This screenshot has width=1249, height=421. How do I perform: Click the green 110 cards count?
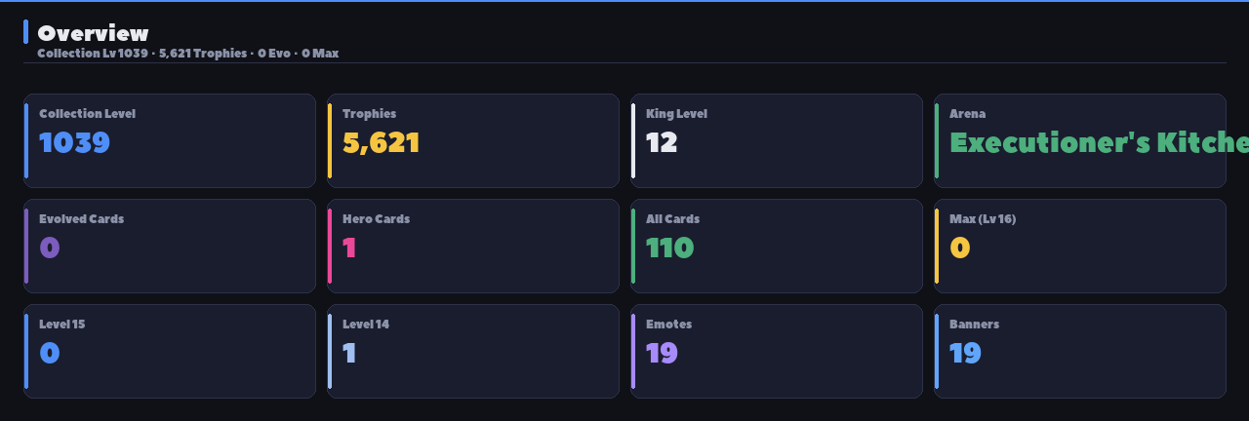670,248
